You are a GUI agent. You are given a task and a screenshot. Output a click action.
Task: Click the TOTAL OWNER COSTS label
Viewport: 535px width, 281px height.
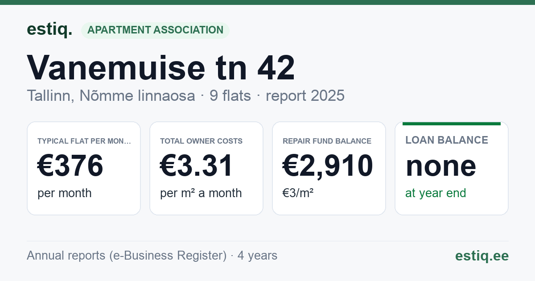[x=201, y=141]
